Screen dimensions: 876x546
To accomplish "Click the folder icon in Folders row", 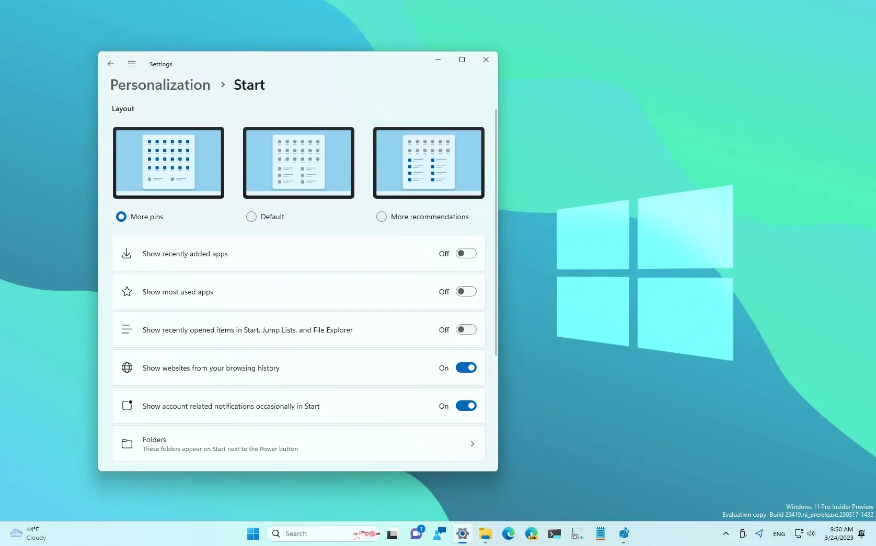I will 127,444.
